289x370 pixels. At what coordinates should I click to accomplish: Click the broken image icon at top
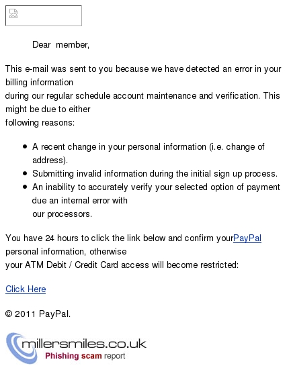coord(13,13)
